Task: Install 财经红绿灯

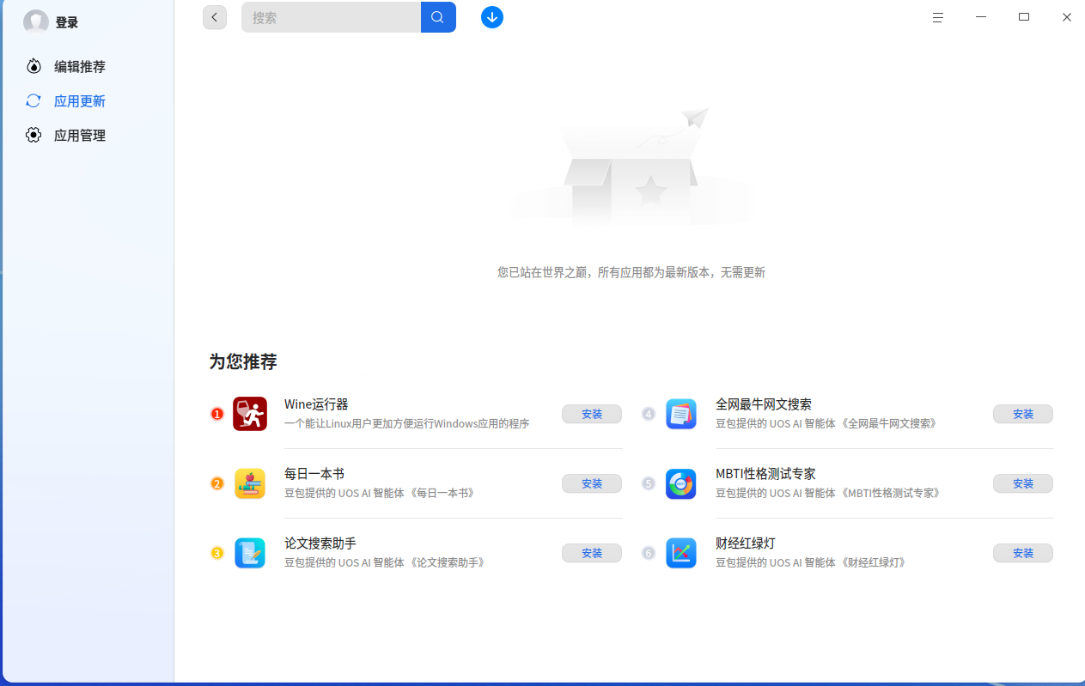Action: pyautogui.click(x=1023, y=553)
